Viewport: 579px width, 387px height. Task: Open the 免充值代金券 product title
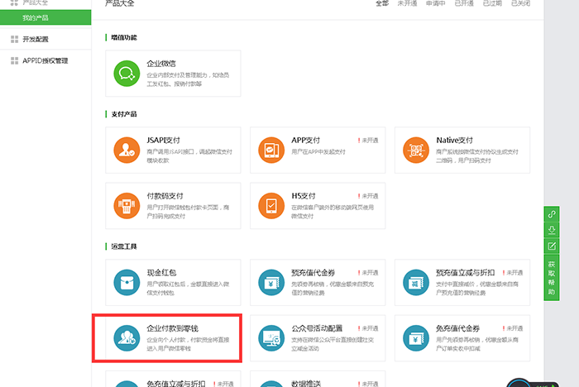[x=458, y=328]
